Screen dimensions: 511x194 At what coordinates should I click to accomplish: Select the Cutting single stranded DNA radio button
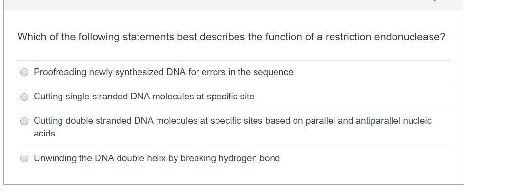(24, 97)
